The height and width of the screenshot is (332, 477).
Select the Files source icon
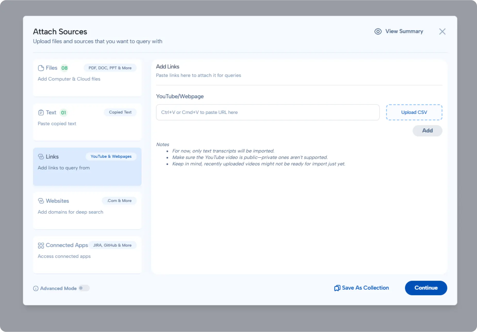[x=41, y=68]
